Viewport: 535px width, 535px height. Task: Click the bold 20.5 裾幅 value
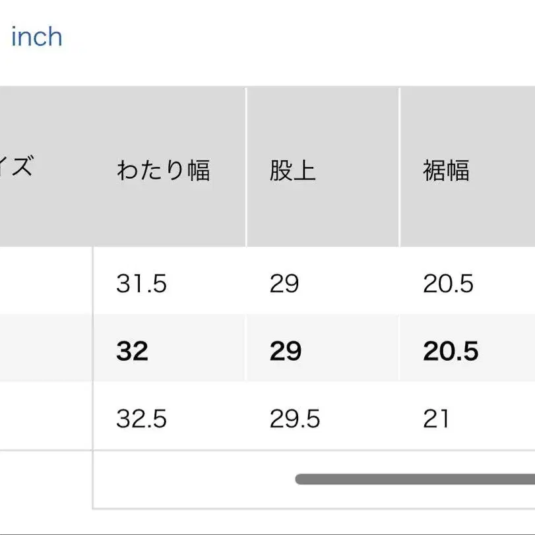tap(451, 352)
